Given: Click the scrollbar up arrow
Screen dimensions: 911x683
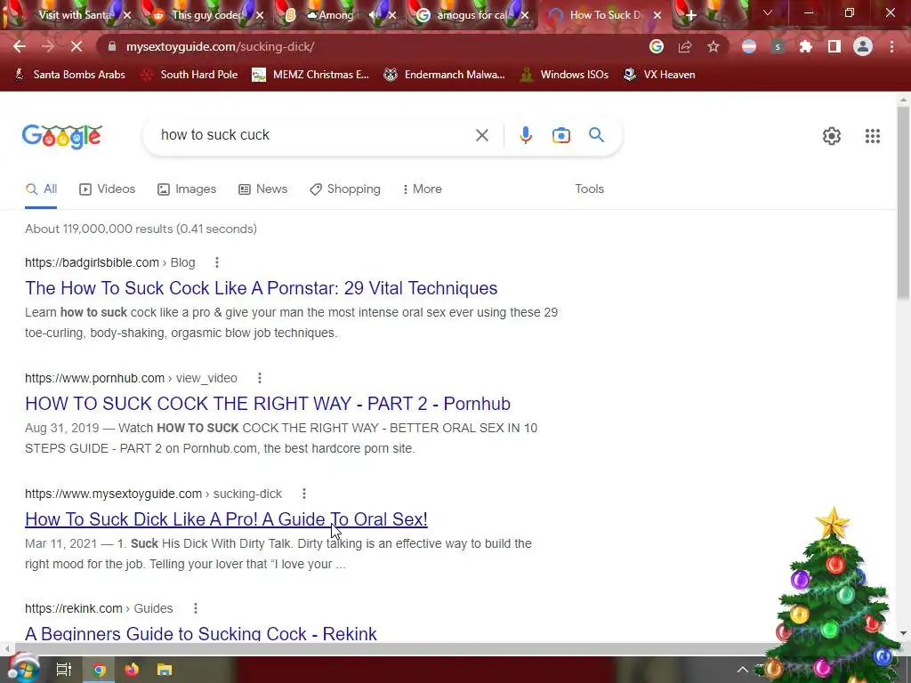Looking at the screenshot, I should [x=904, y=100].
